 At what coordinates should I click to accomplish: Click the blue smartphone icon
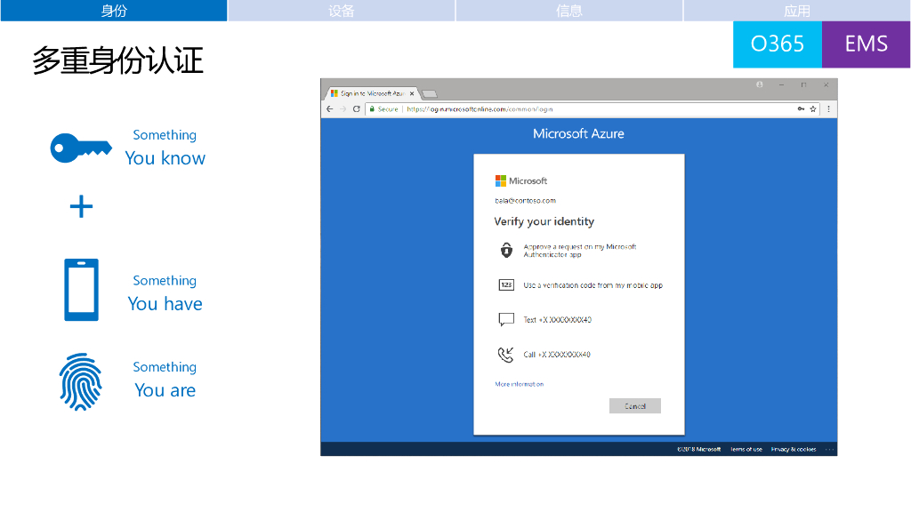point(81,290)
